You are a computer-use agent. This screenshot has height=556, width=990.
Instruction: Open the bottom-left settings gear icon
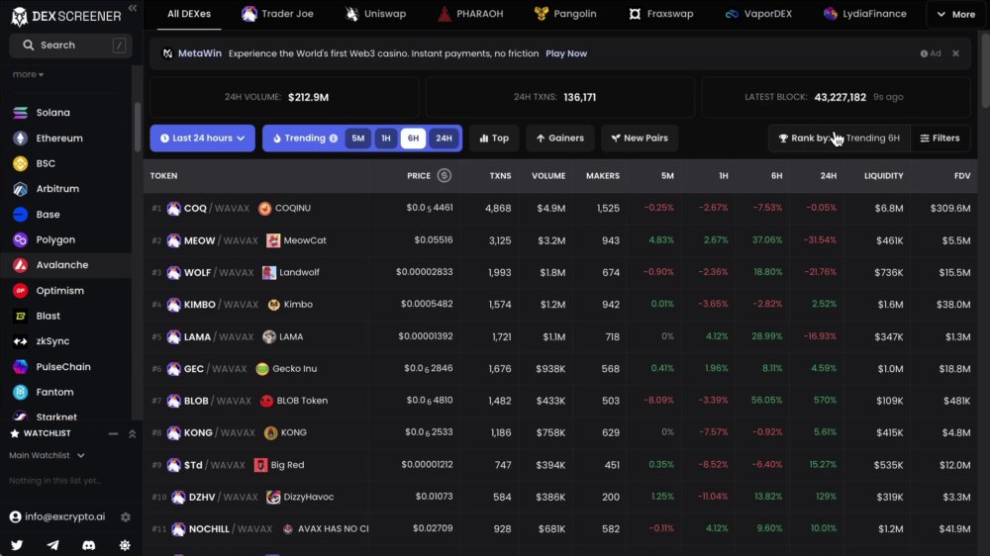click(125, 545)
